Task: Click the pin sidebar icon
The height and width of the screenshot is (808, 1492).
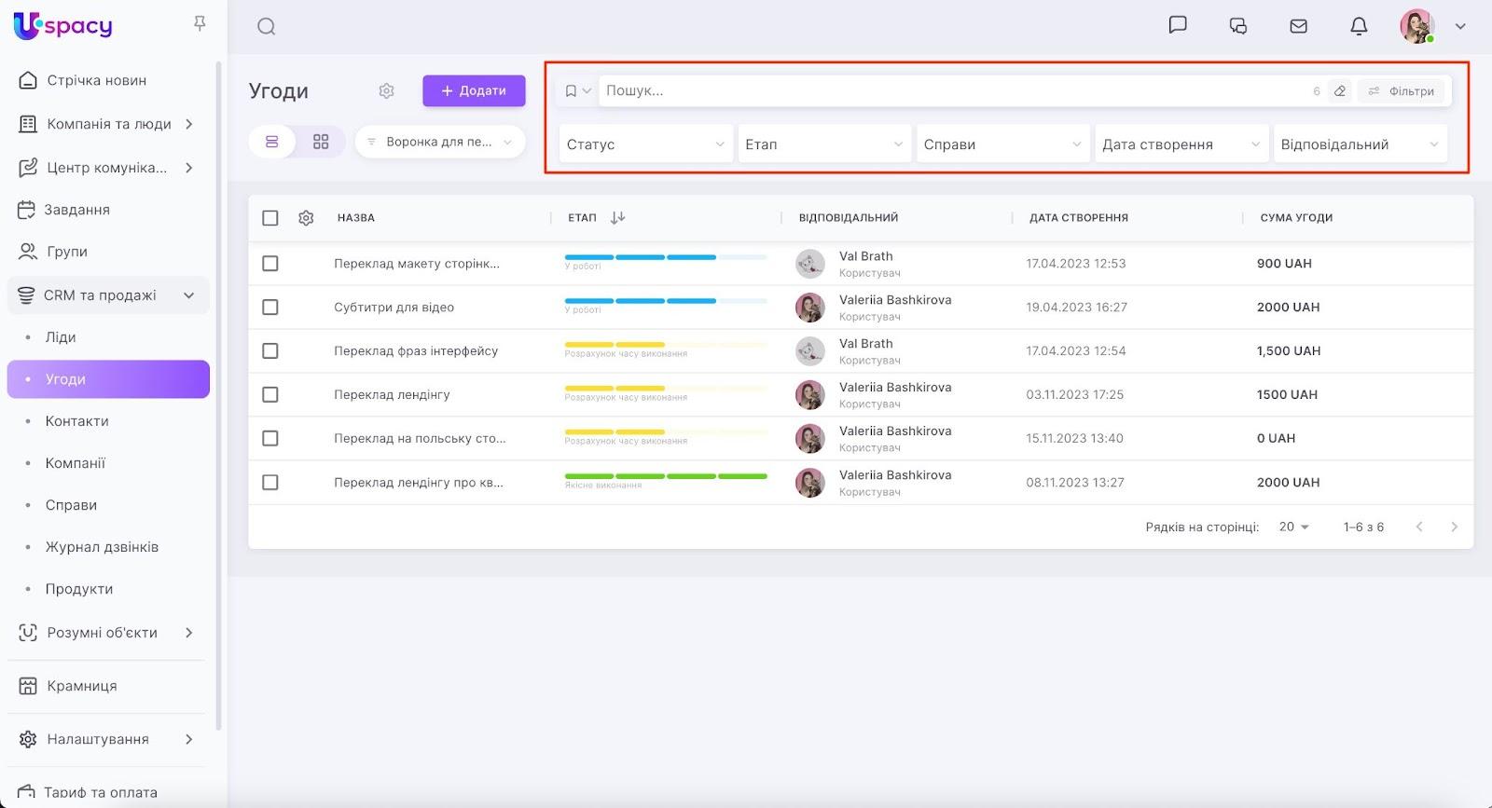Action: [200, 23]
